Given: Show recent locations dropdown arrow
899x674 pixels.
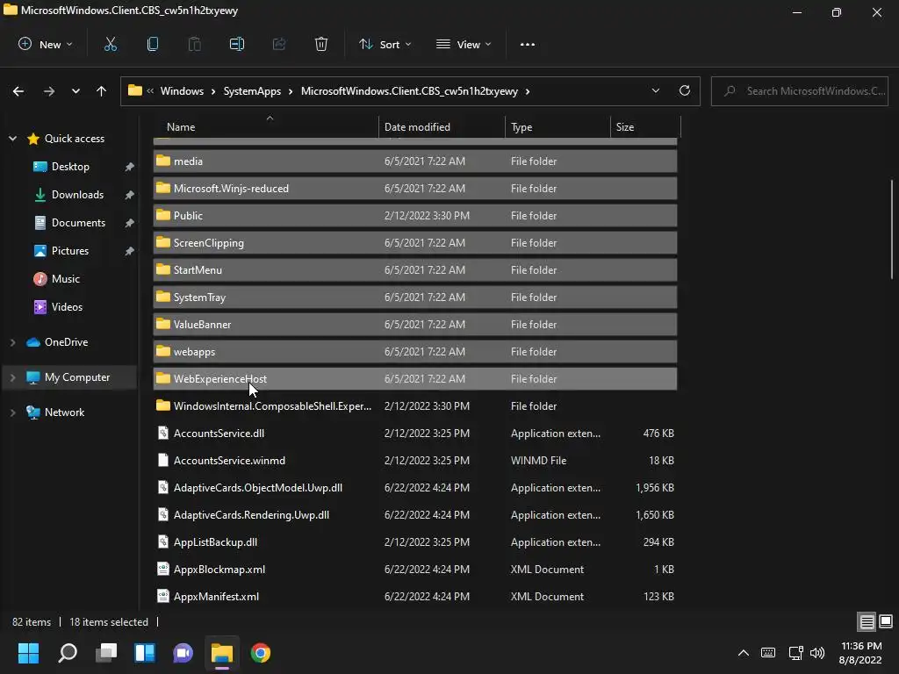Looking at the screenshot, I should [76, 91].
